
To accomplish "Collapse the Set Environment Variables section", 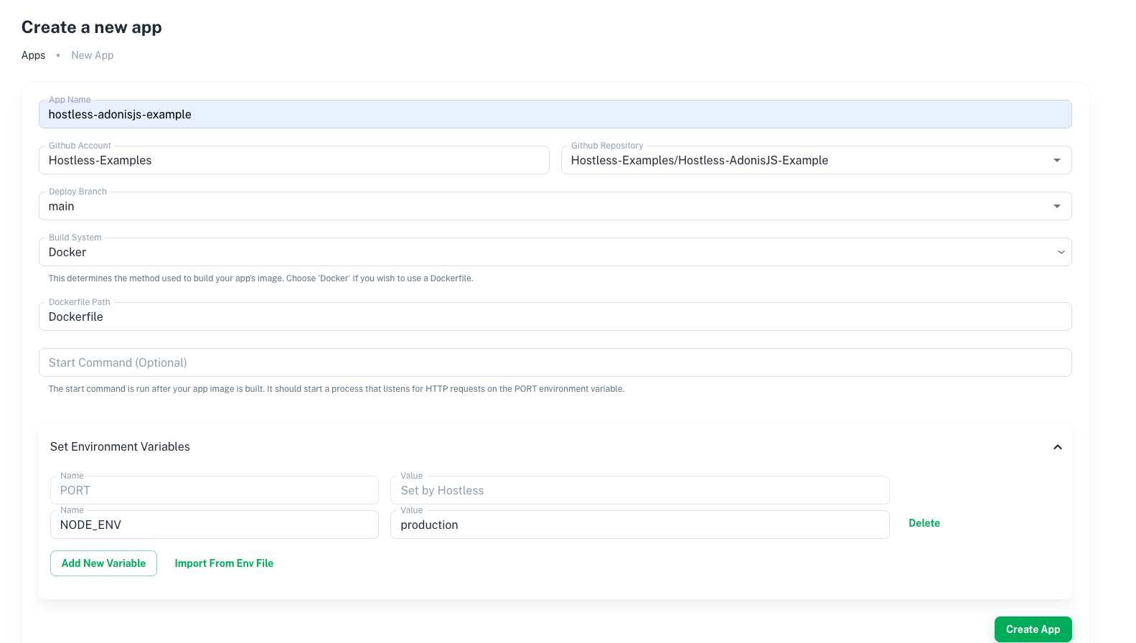I will (x=1057, y=447).
